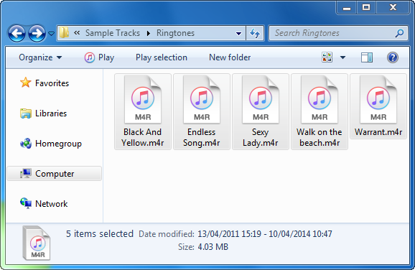415x270 pixels.
Task: Change view with the view icon
Action: [x=327, y=57]
